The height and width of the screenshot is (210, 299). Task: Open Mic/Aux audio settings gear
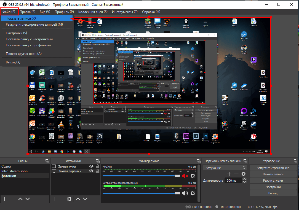coord(193,176)
